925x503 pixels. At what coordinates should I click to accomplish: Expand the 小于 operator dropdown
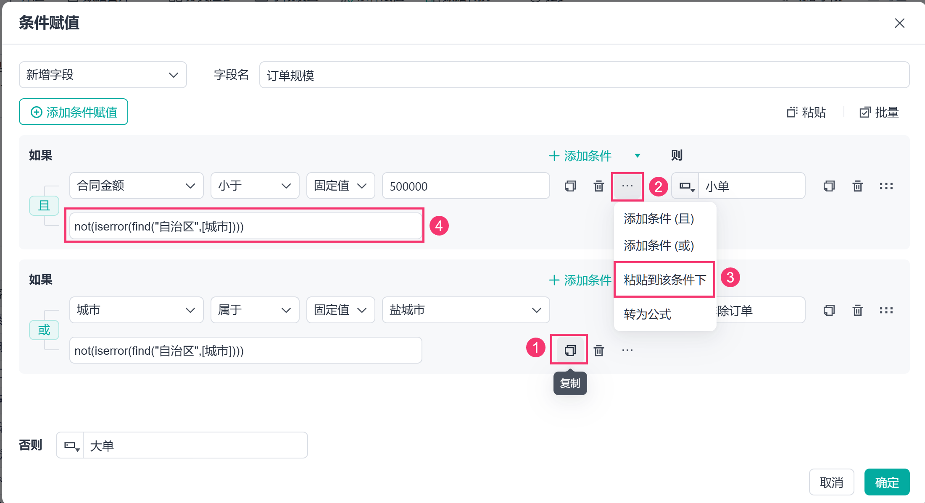(255, 186)
